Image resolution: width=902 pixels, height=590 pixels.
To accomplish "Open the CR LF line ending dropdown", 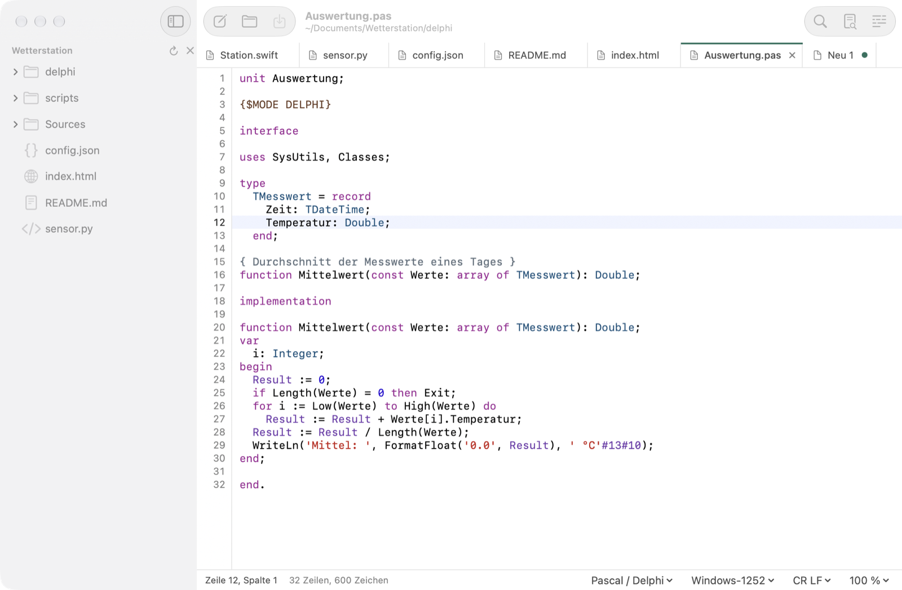I will coord(812,580).
